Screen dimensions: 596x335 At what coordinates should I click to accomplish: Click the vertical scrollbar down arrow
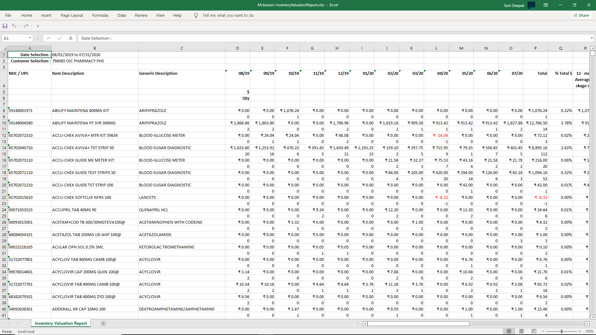tap(593, 317)
